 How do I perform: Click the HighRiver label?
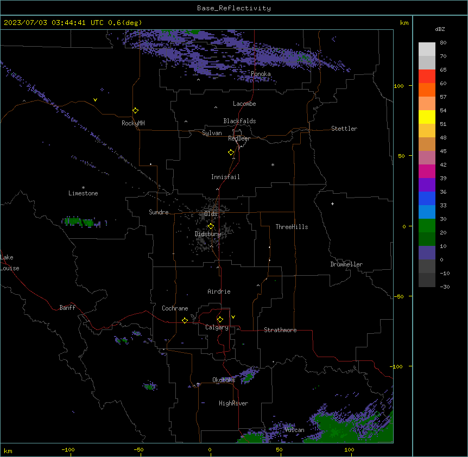coord(233,403)
